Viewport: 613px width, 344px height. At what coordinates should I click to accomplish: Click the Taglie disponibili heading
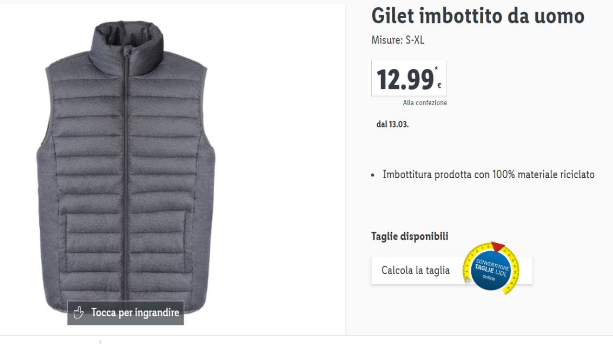click(x=410, y=236)
